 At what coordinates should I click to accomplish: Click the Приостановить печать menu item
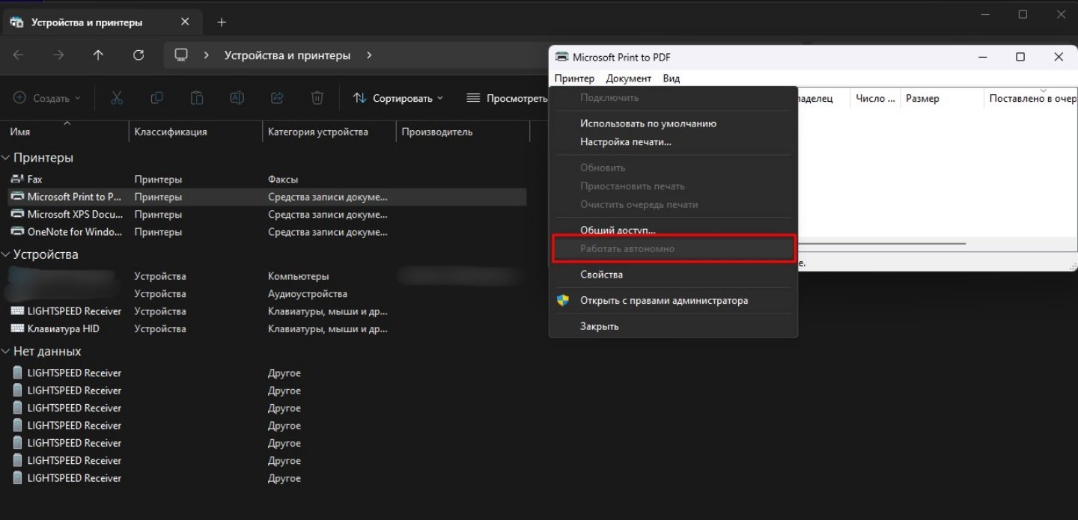(673, 186)
